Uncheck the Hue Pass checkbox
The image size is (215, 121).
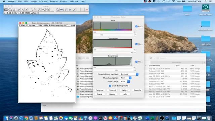[136, 26]
